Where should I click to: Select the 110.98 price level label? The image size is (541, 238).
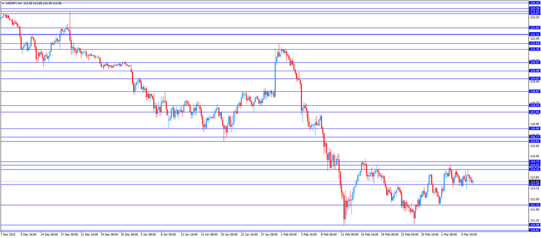(x=535, y=225)
